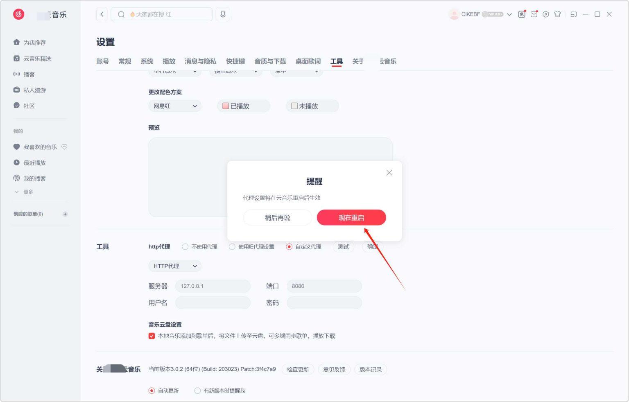Close the 提醒 dialog with X

click(389, 173)
